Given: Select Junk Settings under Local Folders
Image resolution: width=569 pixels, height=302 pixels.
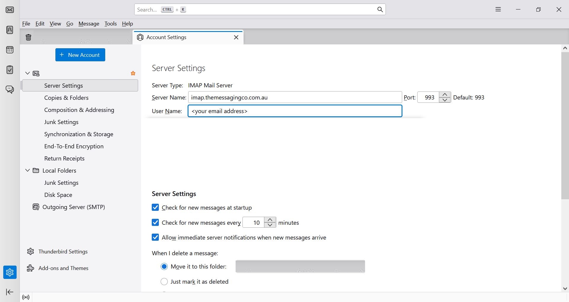Looking at the screenshot, I should (80, 183).
